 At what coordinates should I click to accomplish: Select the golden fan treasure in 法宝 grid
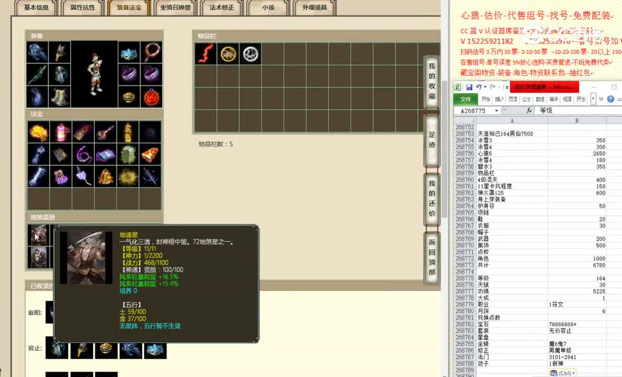[x=38, y=132]
